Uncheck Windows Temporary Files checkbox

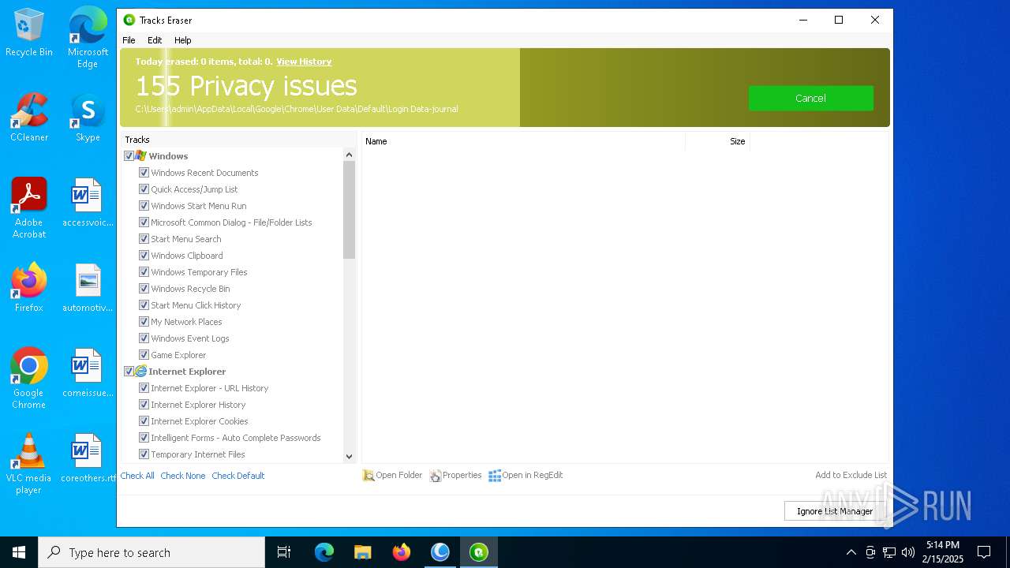144,272
